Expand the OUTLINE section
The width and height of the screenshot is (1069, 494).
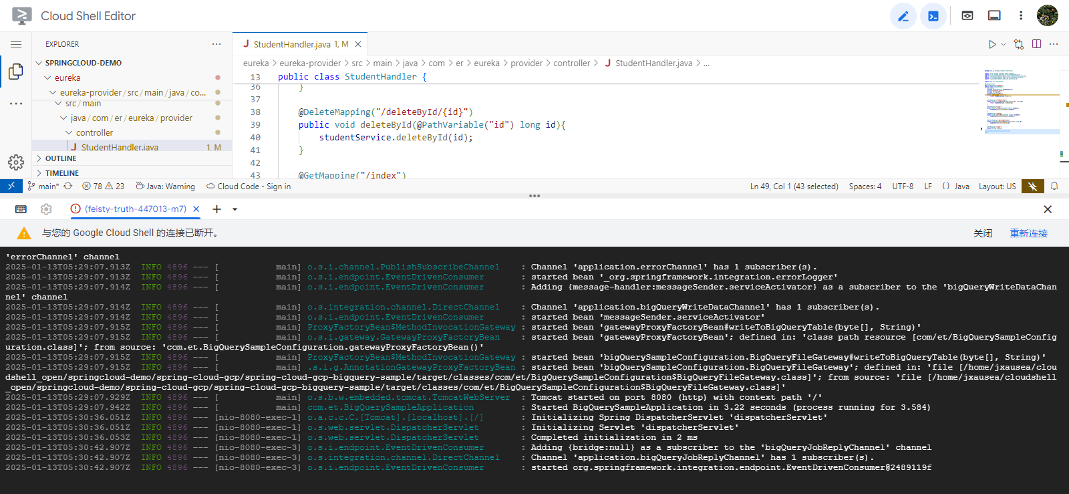point(61,158)
